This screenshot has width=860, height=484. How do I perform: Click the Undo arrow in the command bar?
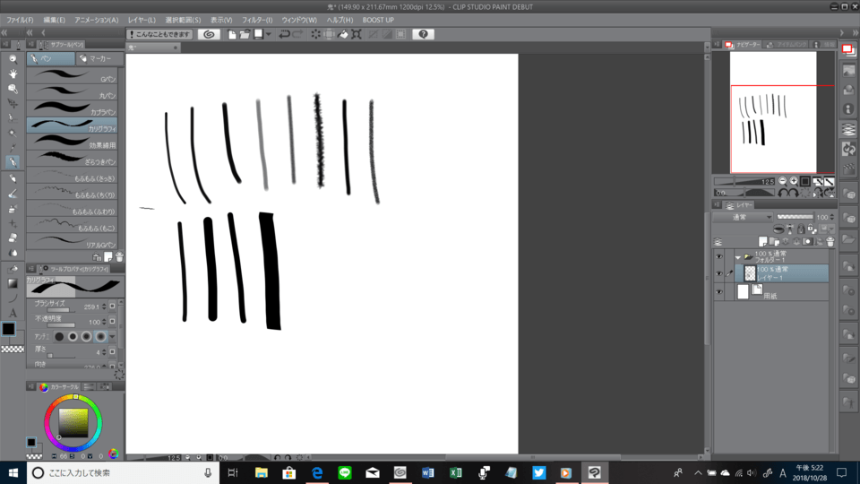[x=284, y=34]
